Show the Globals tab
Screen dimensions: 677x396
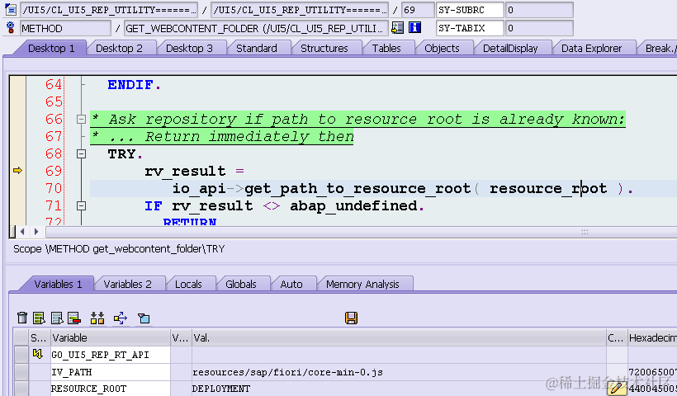pos(241,285)
